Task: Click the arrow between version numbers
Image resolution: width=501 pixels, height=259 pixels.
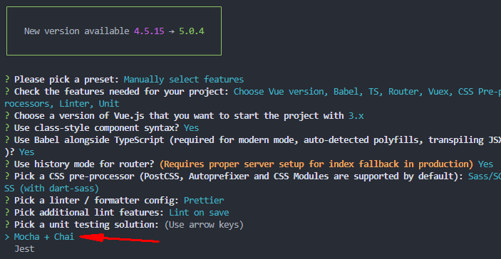Action: click(x=172, y=31)
